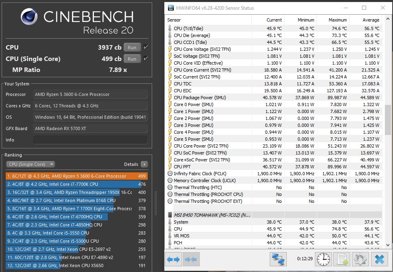393x272 pixels.
Task: Select ranking entry 5, AMD Ryzen 7 1700X
Action: pos(77,209)
